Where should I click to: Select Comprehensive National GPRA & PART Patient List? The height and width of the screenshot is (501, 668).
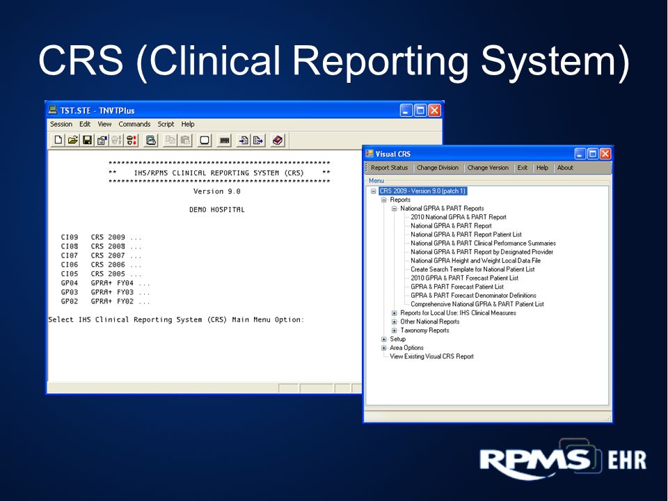click(x=477, y=304)
